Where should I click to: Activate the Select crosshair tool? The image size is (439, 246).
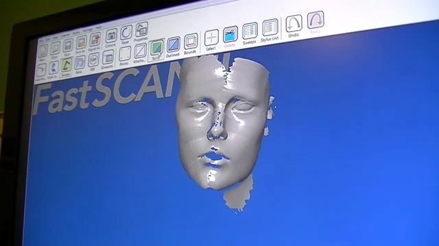click(211, 38)
